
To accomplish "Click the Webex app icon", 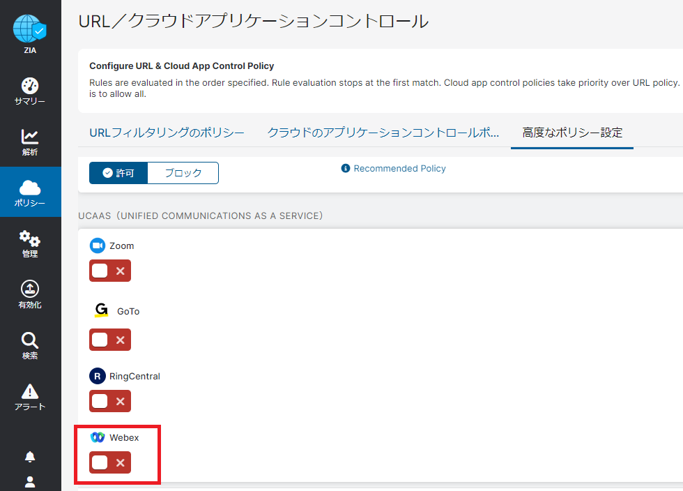I will pyautogui.click(x=98, y=437).
